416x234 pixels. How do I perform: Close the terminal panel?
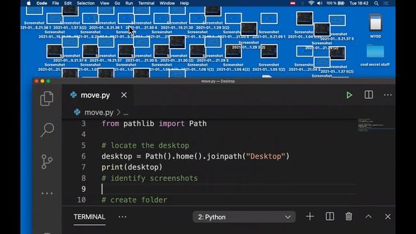(x=387, y=216)
